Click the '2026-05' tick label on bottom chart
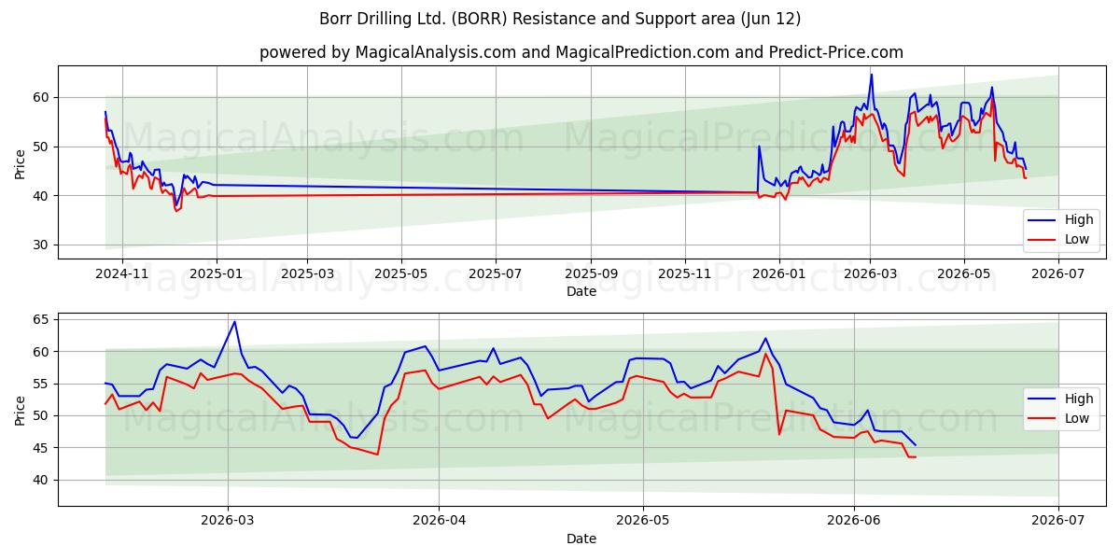The image size is (1120, 560). pos(643,521)
